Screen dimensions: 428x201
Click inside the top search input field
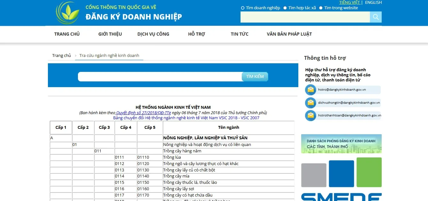[303, 17]
